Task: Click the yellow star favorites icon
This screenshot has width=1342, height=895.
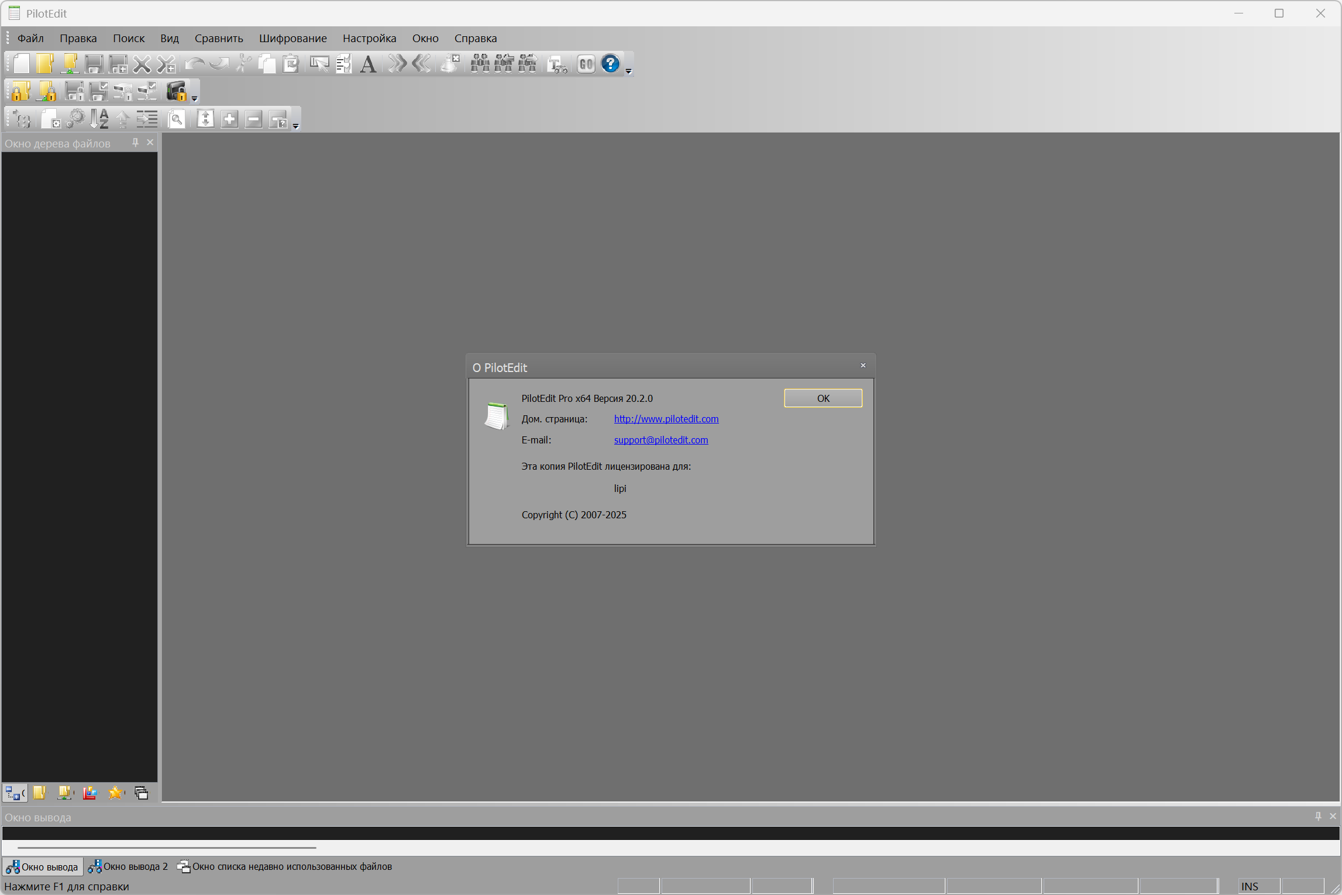Action: tap(116, 793)
